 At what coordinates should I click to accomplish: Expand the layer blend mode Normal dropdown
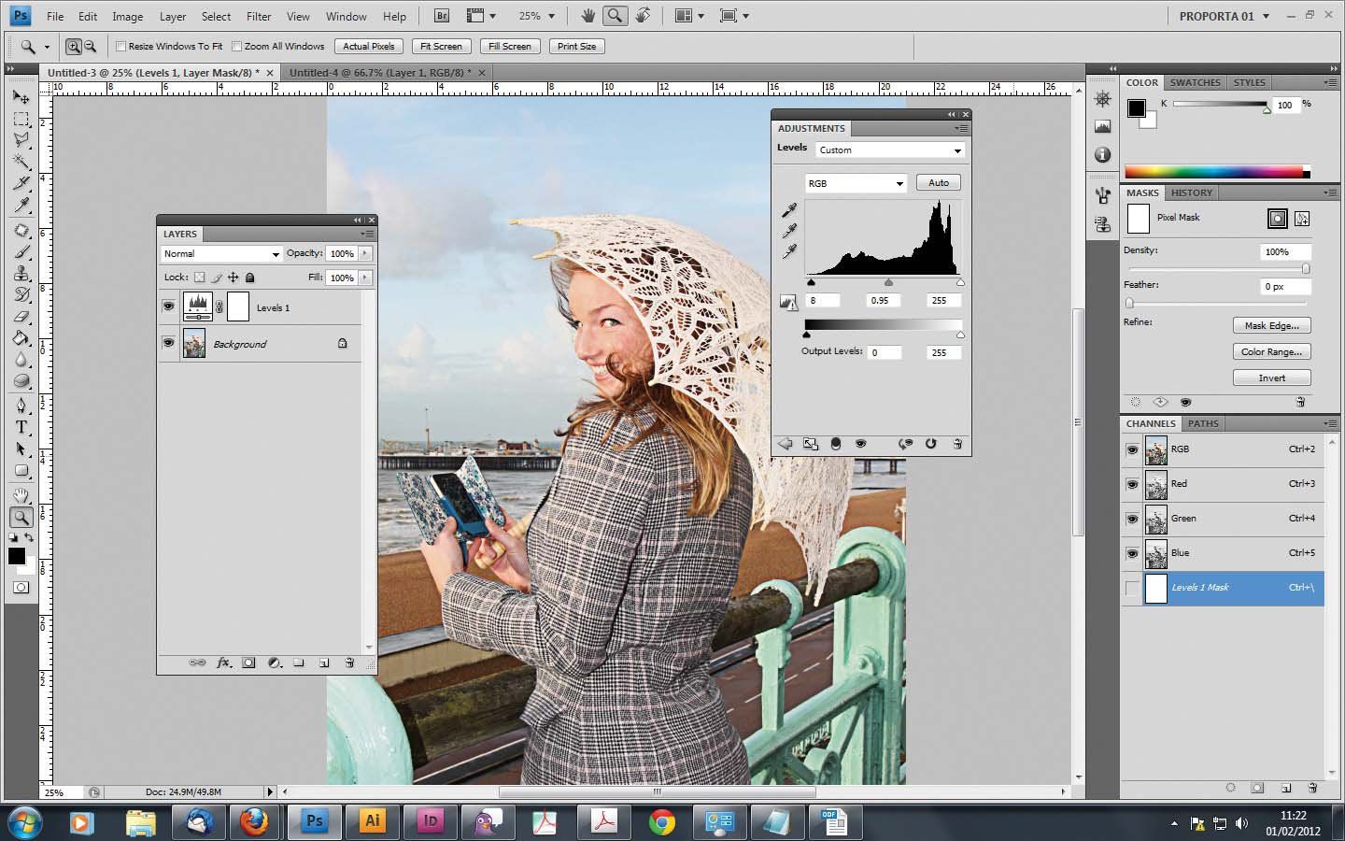point(220,254)
